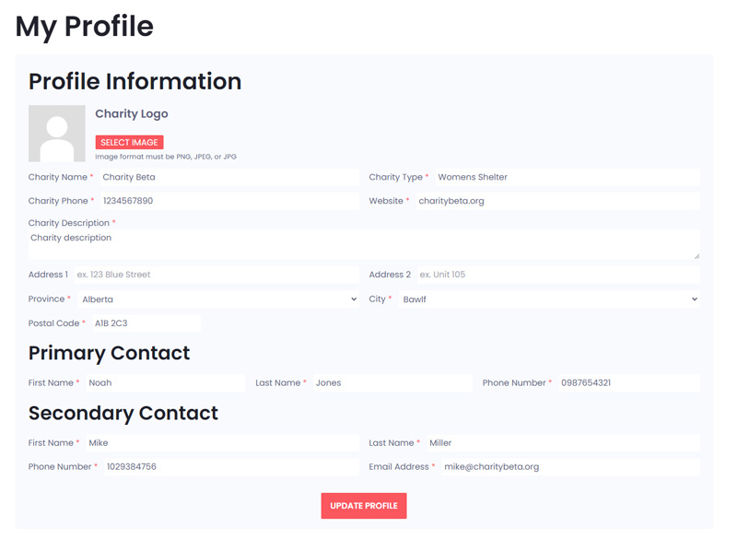Click the Primary Contact Last Name field
The image size is (737, 539).
pos(393,383)
